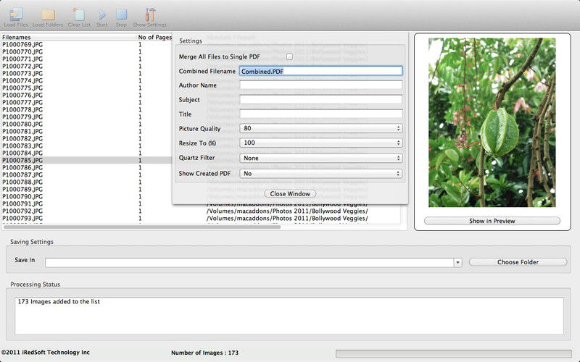This screenshot has width=580, height=362.
Task: Click the progress bar at the bottom right
Action: (x=454, y=353)
